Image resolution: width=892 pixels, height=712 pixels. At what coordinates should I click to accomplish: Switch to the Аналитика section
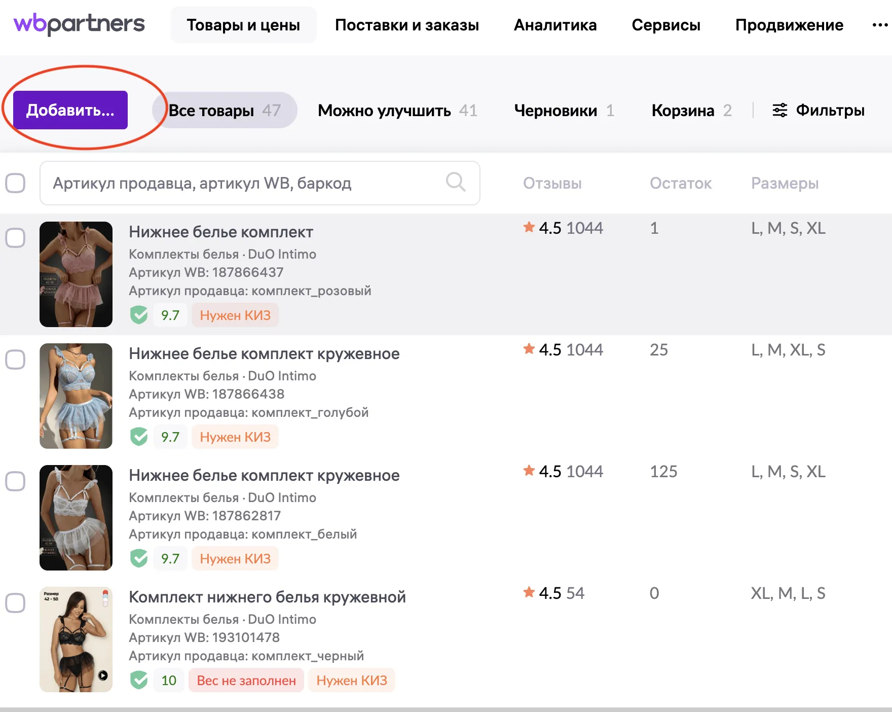[555, 25]
